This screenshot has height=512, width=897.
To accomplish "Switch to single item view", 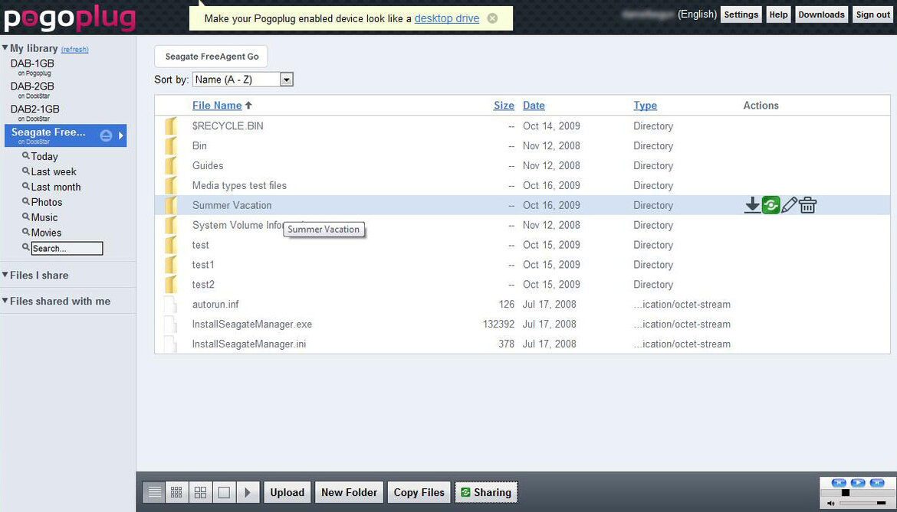I will (x=224, y=492).
